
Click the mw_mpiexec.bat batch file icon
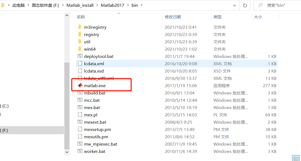80,144
